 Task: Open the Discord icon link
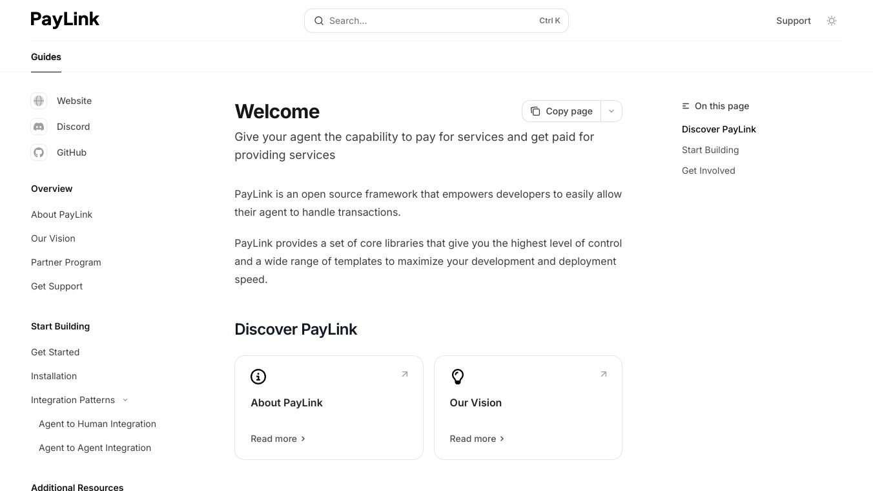(39, 127)
